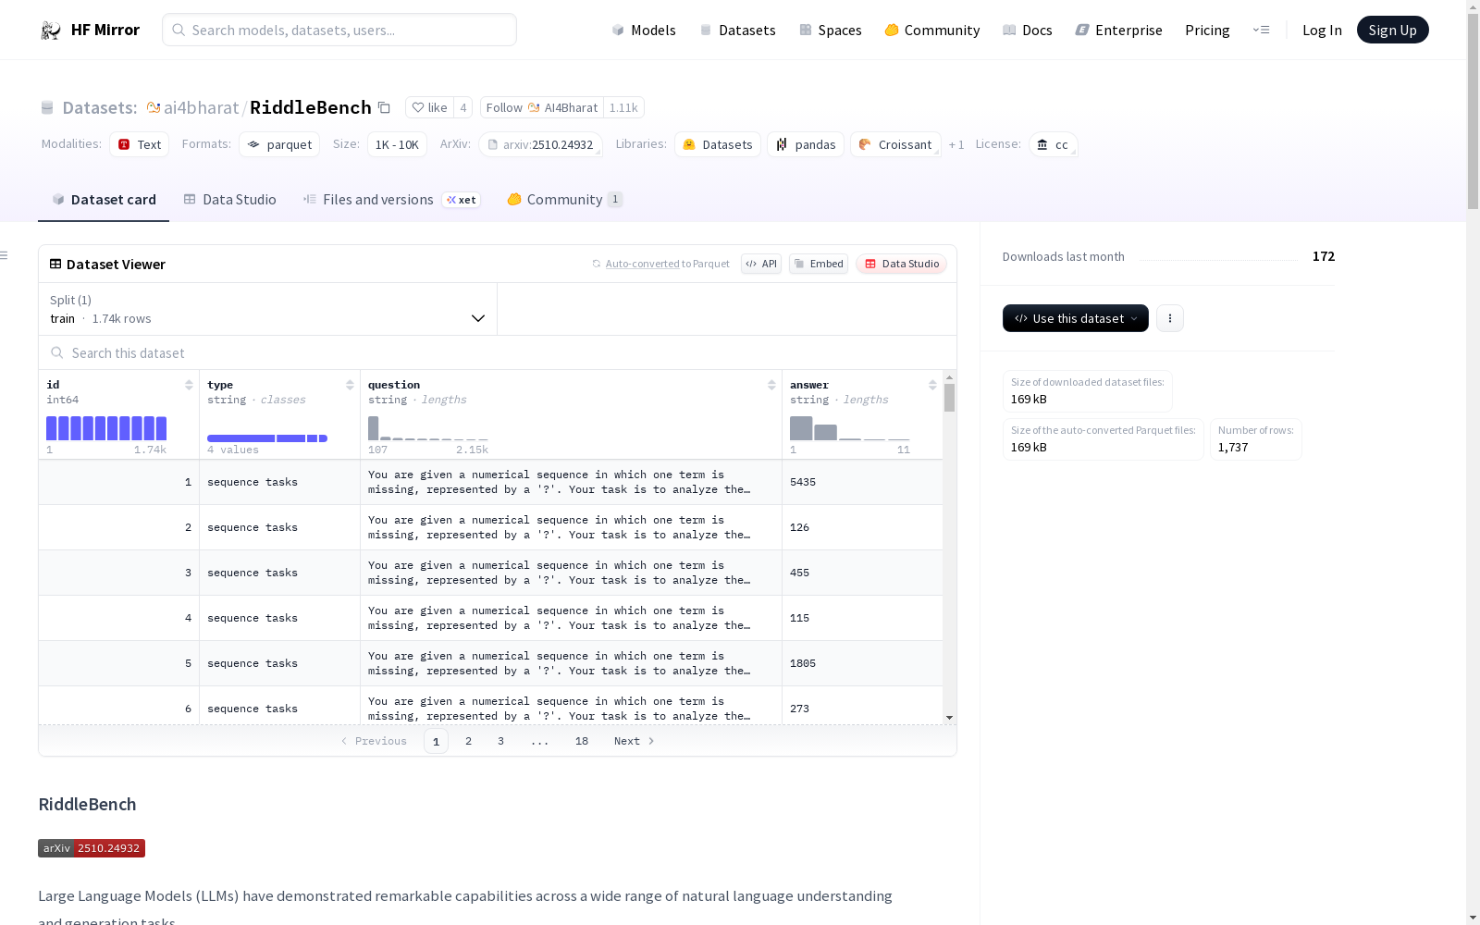The image size is (1480, 925).
Task: Click the like count 4
Action: 462,107
